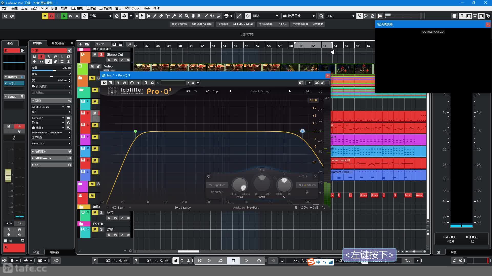Image resolution: width=492 pixels, height=276 pixels.
Task: Click the Play transport button
Action: [x=246, y=260]
